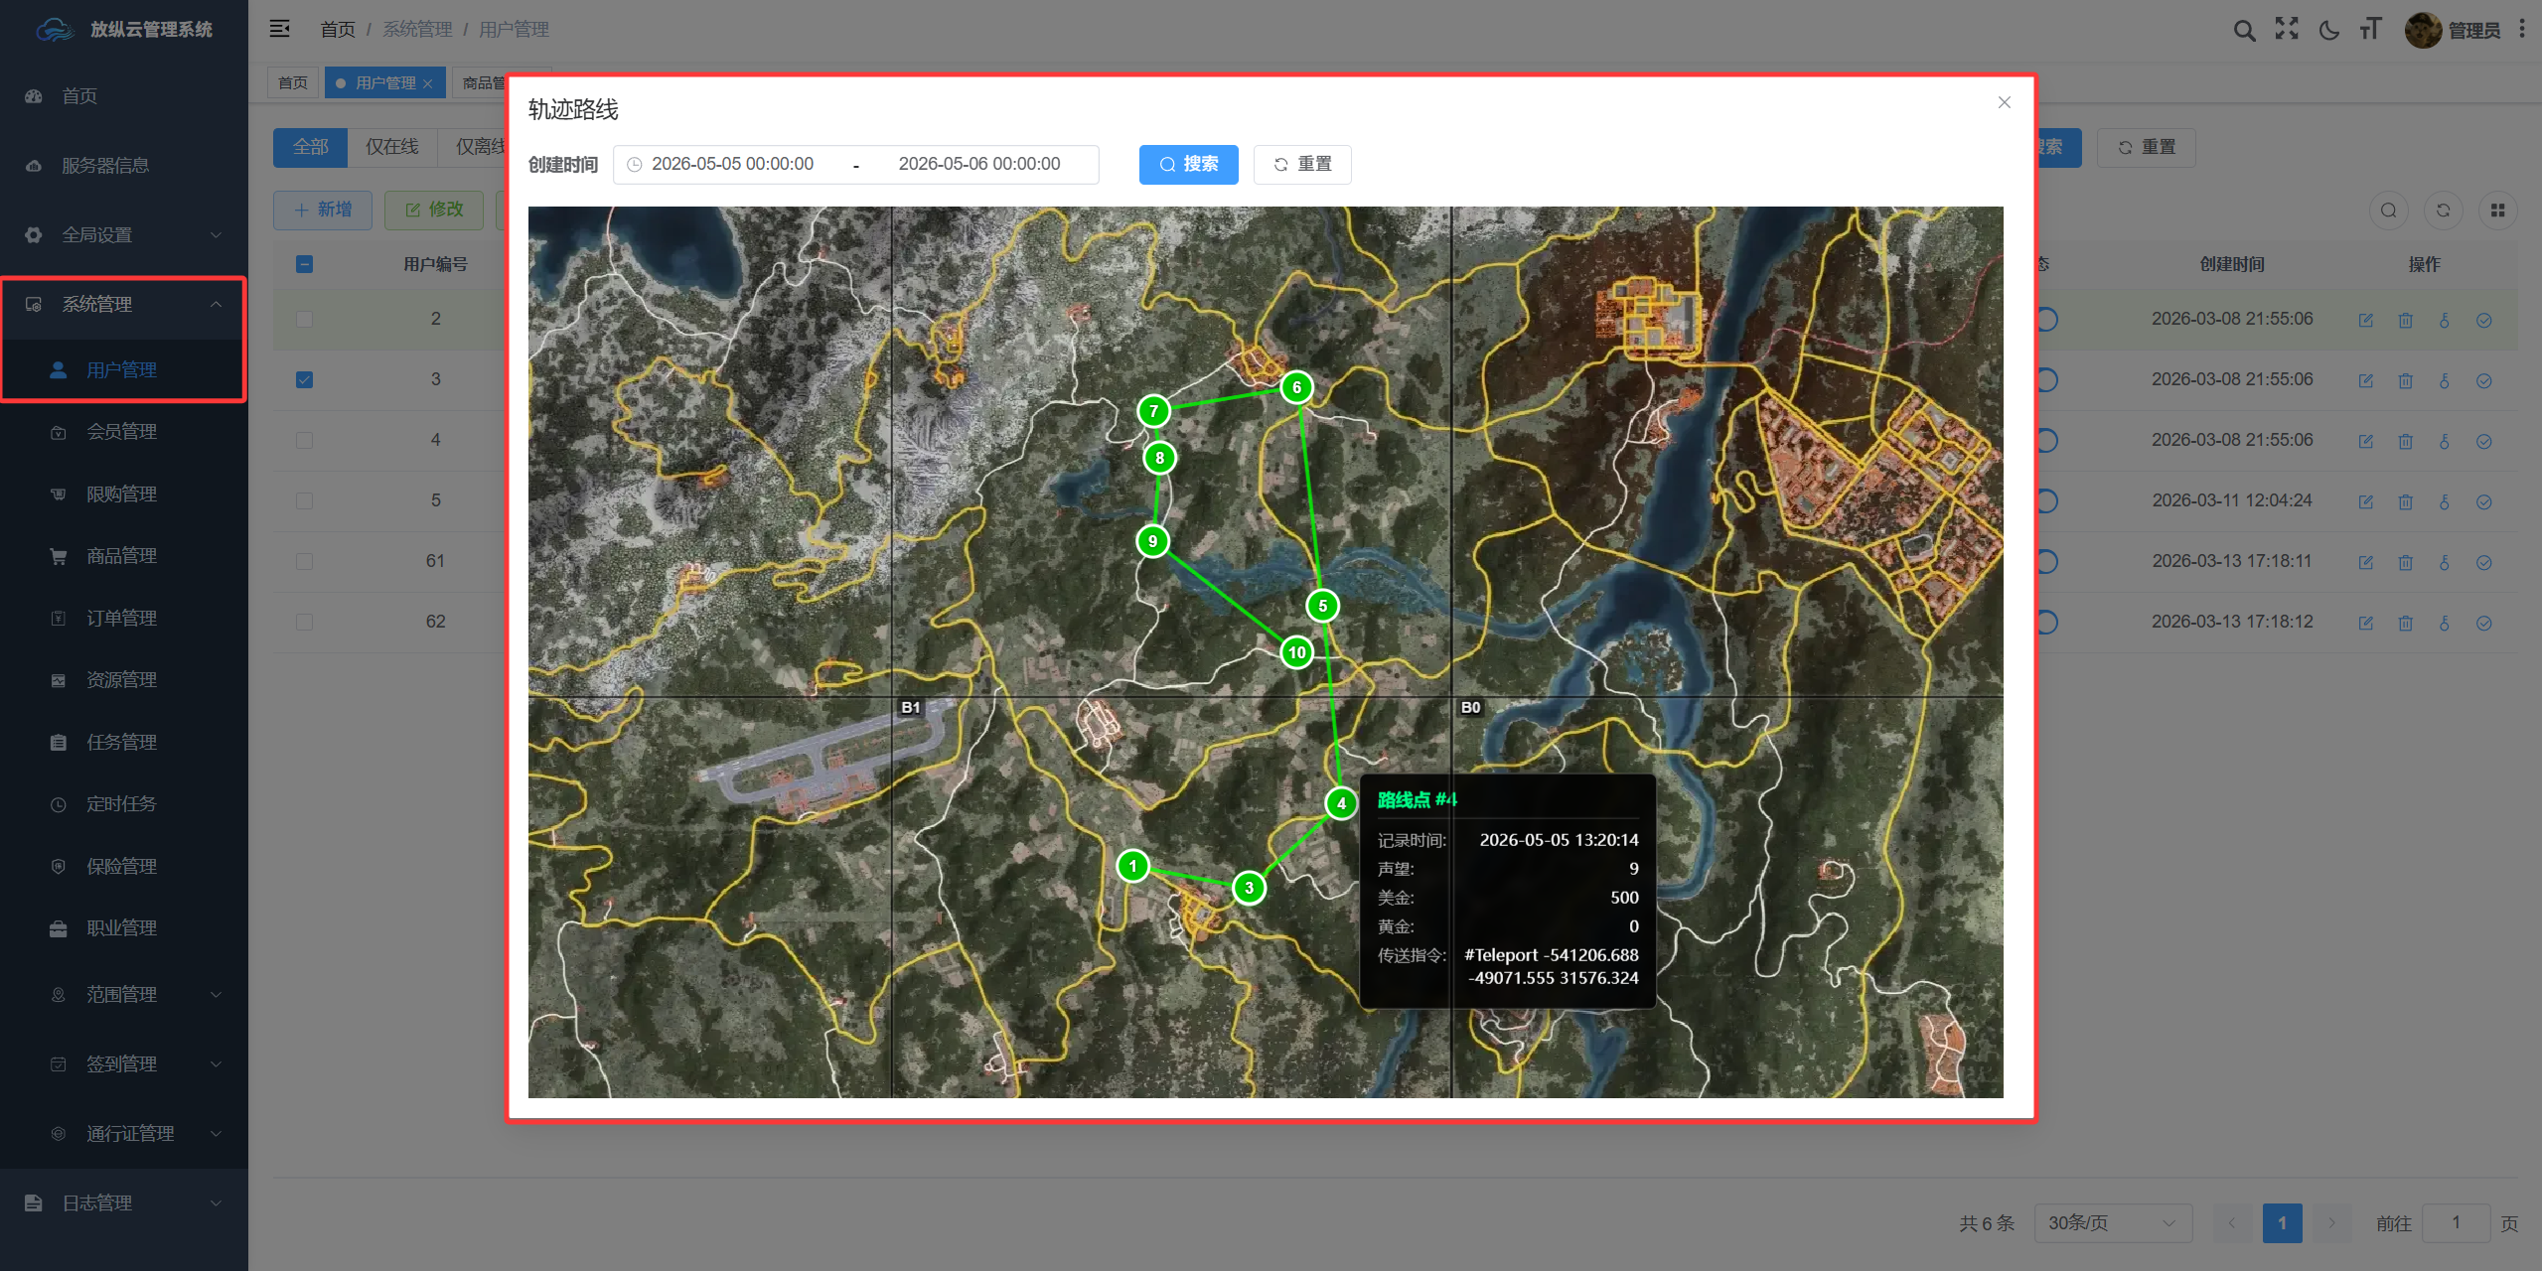This screenshot has height=1271, width=2542.
Task: Click the 新增 add button
Action: point(323,211)
